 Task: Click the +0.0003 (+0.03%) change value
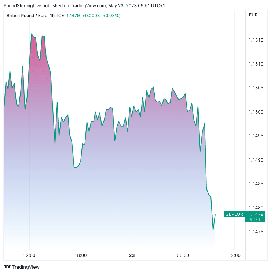coord(101,15)
